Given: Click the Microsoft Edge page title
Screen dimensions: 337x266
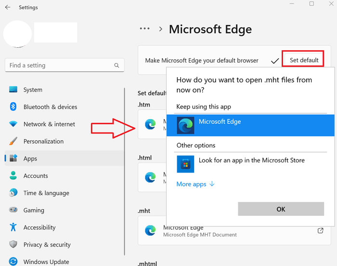Looking at the screenshot, I should point(210,29).
